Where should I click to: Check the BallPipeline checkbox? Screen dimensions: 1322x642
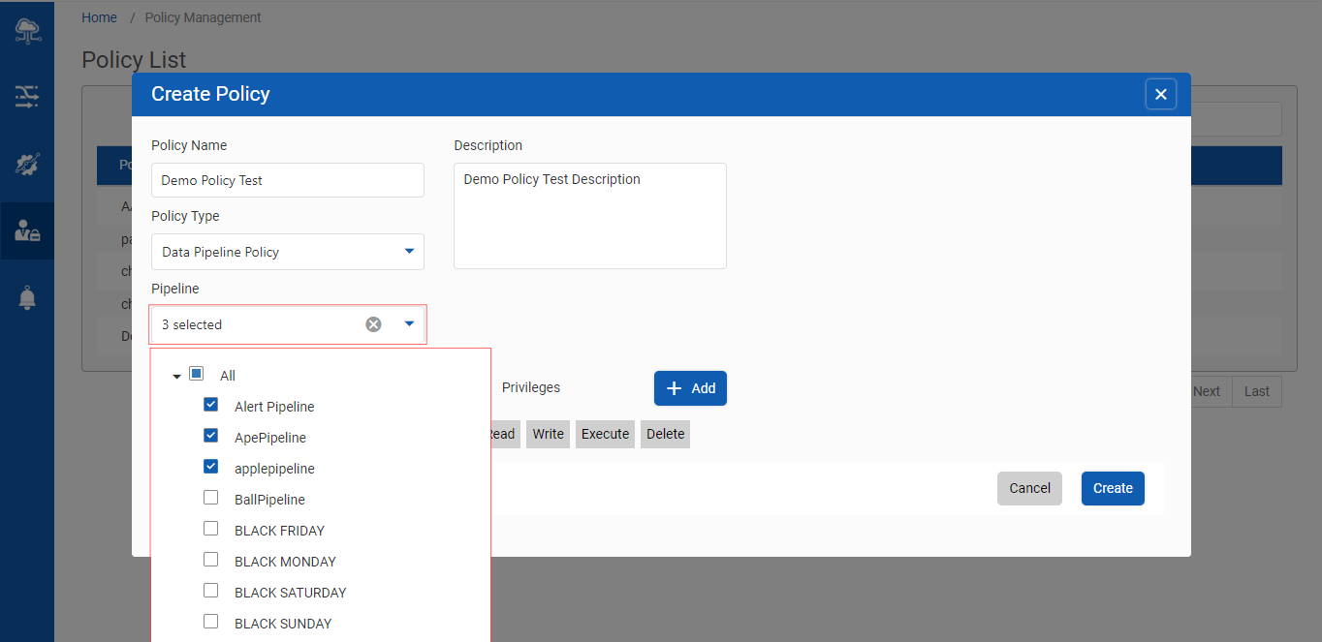click(x=210, y=498)
